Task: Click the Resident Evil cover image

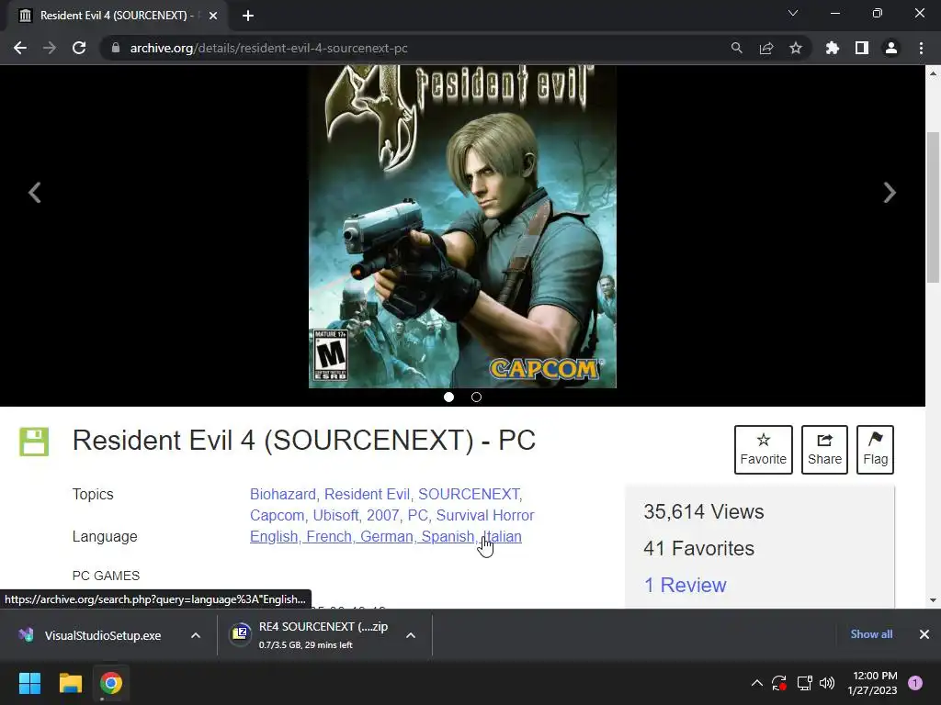Action: 462,227
